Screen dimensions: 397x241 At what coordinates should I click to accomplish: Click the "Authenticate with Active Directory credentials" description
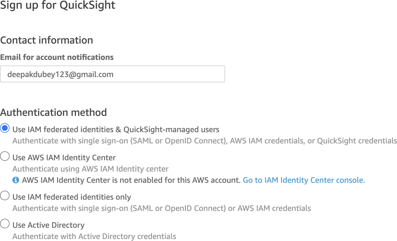coord(94,237)
